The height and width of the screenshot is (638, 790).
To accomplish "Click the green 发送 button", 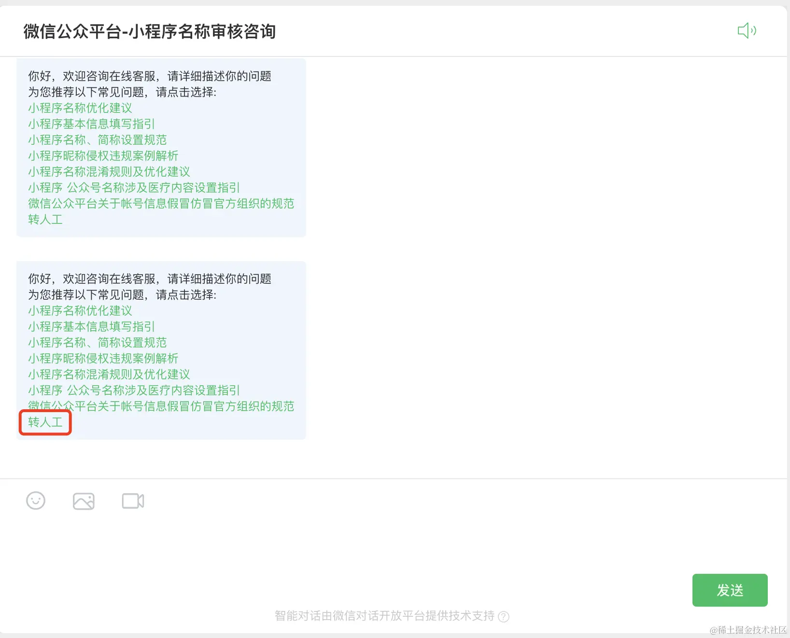I will 730,590.
